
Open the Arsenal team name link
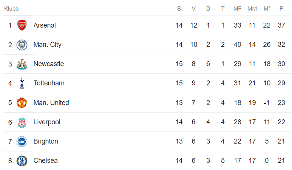point(45,25)
